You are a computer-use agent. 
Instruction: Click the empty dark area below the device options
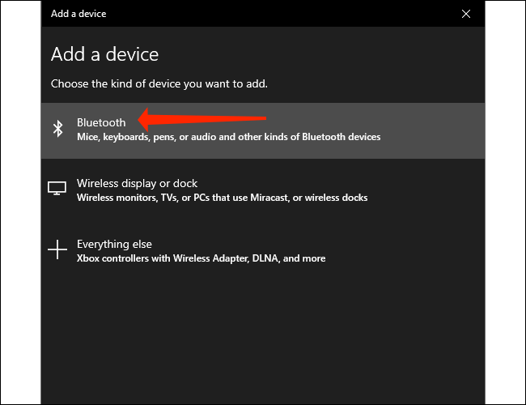[263, 340]
